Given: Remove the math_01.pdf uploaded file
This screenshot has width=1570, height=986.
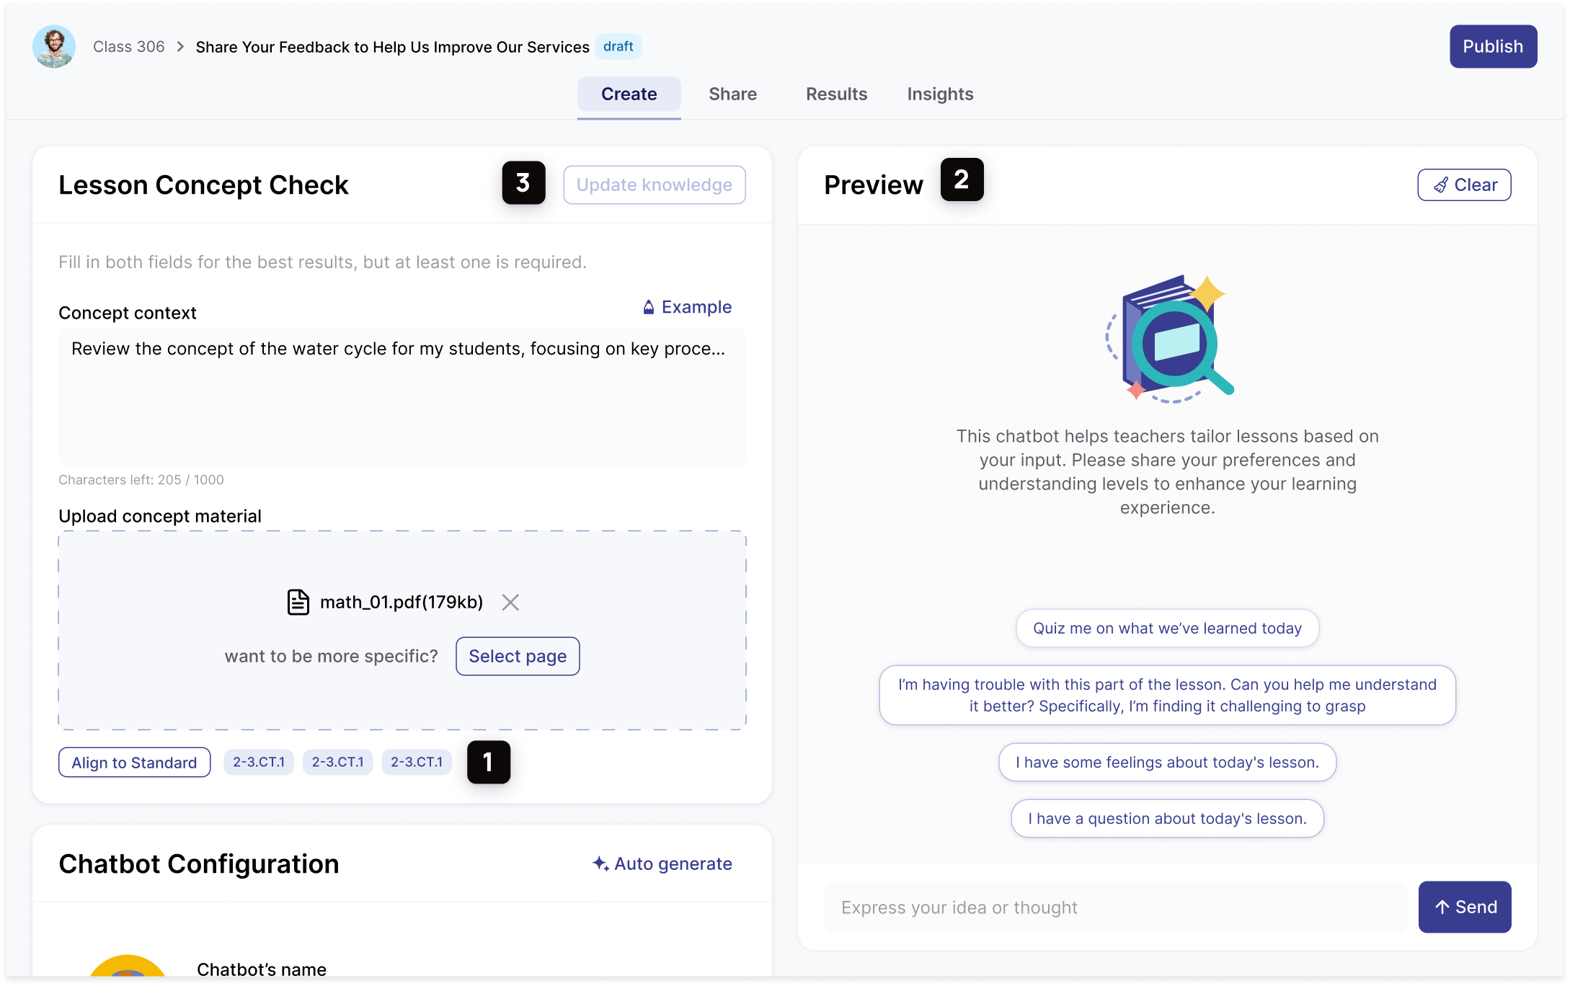Looking at the screenshot, I should 510,603.
